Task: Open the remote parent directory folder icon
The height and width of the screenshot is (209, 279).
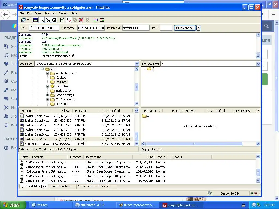Action: coord(144,116)
